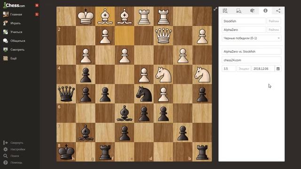Select the black queen on h5
The height and width of the screenshot is (169, 301).
pyautogui.click(x=66, y=94)
